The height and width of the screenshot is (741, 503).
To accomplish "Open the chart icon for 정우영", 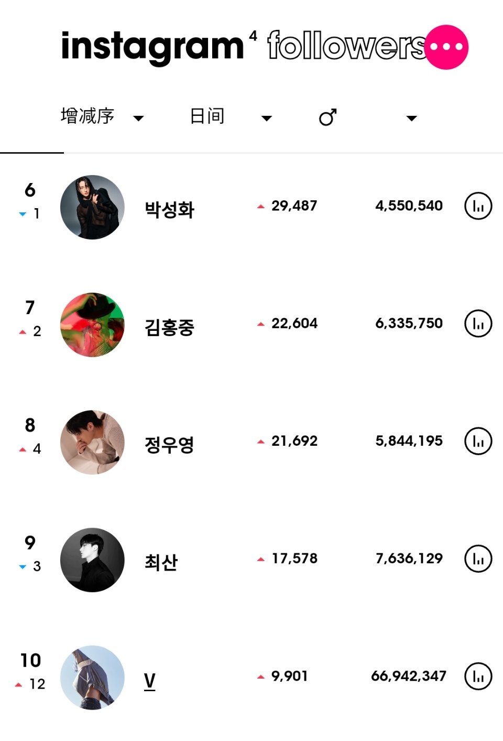I will (x=478, y=441).
